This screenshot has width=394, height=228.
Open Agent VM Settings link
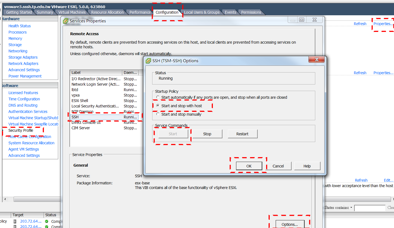click(24, 149)
